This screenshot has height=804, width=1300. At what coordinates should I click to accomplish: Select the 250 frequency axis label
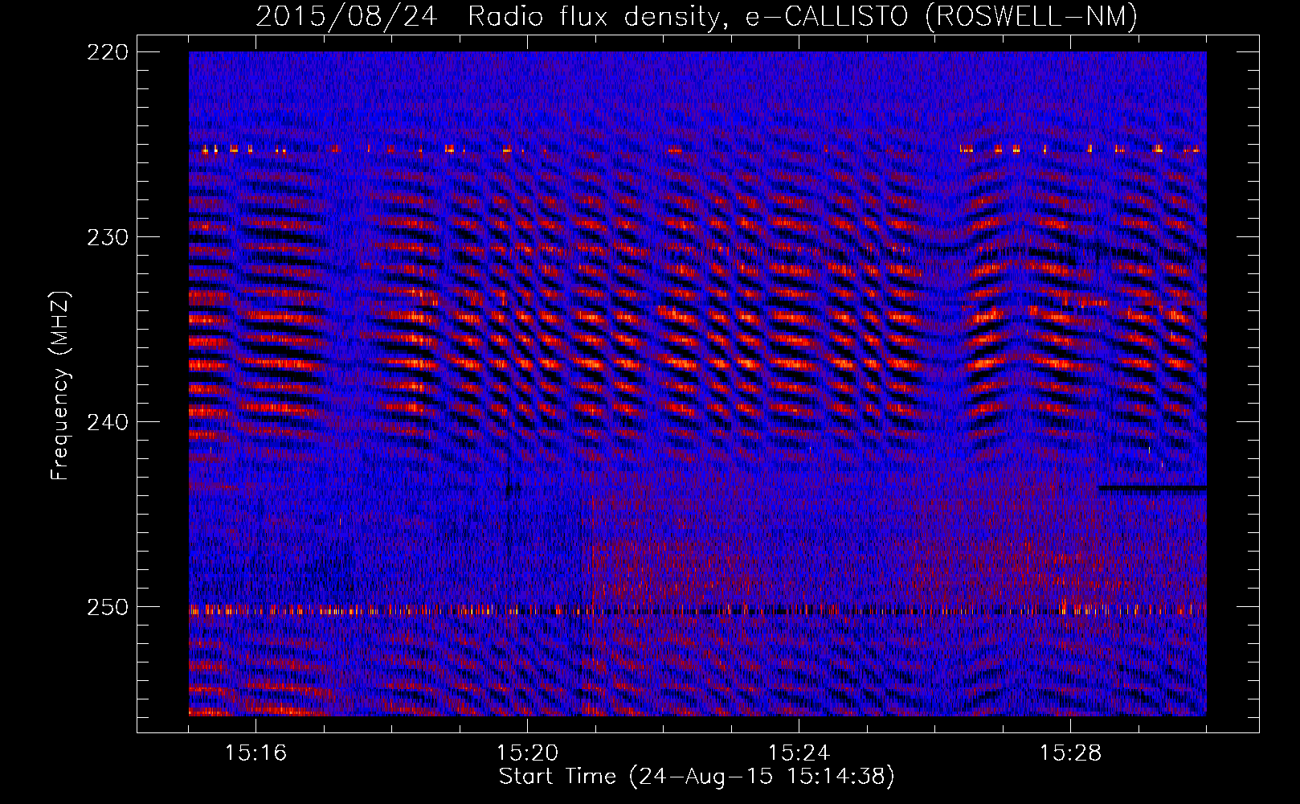tap(107, 607)
